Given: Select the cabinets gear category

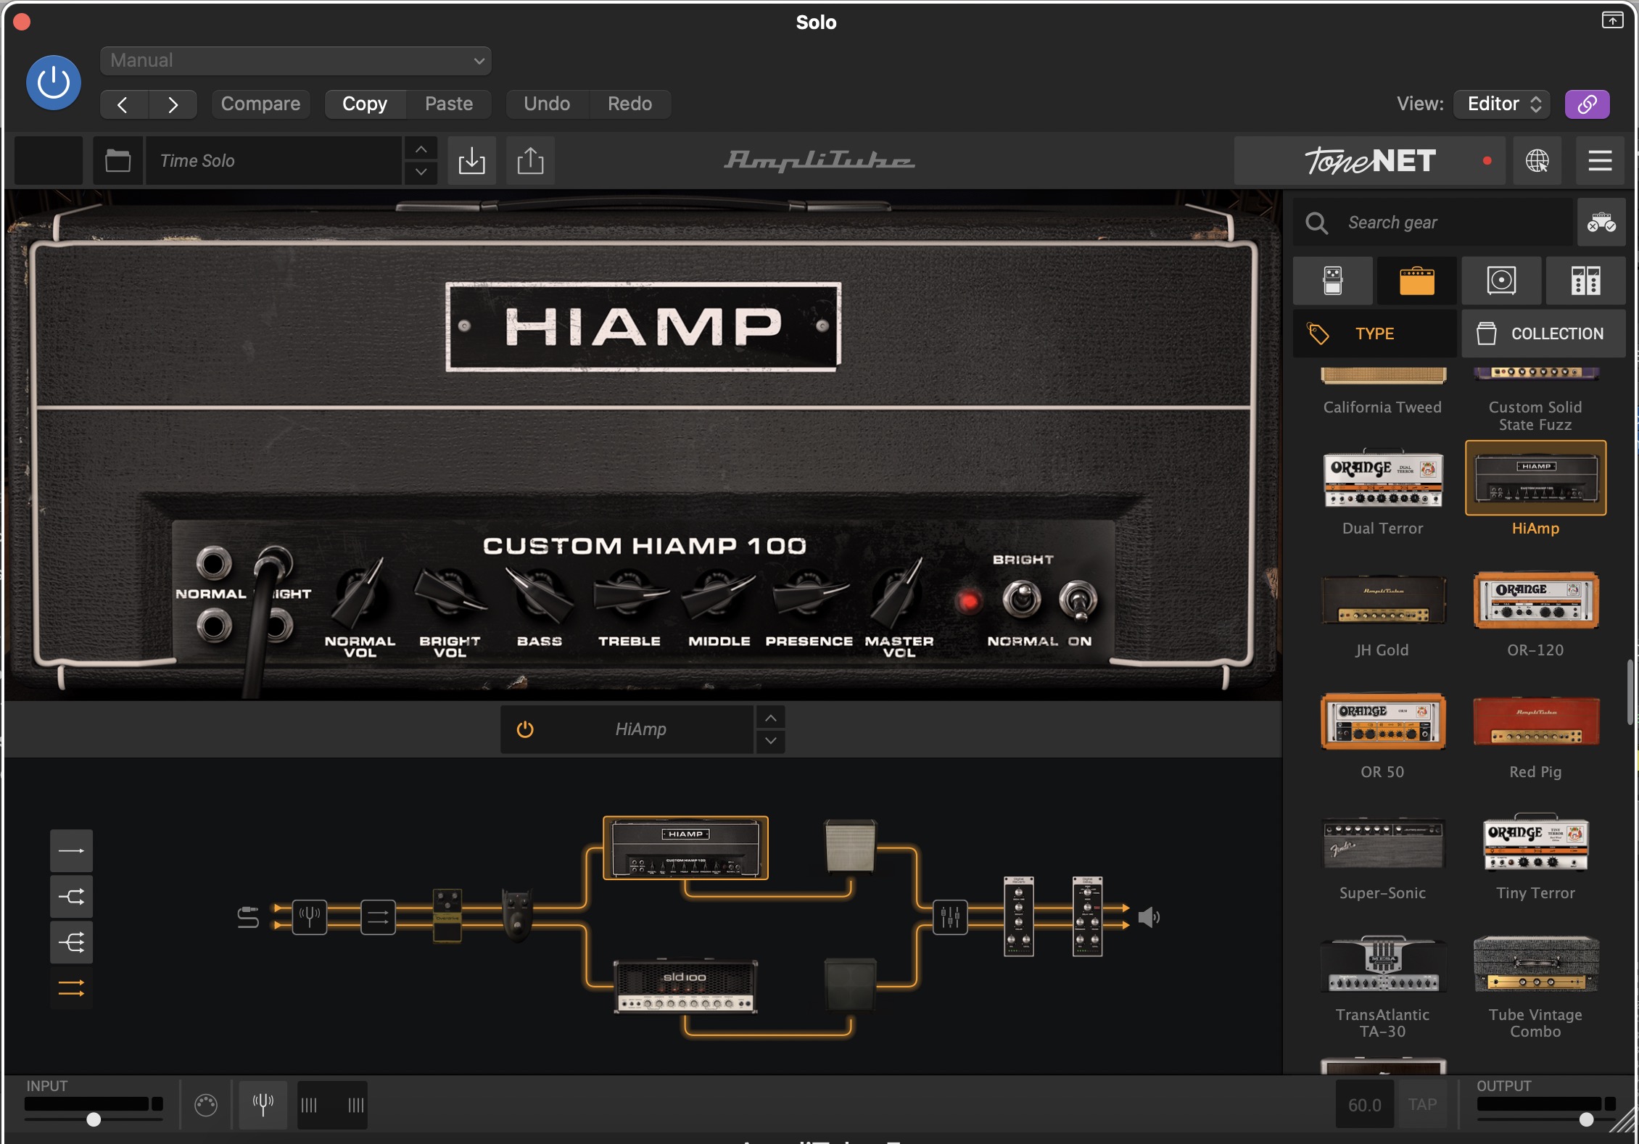Looking at the screenshot, I should tap(1501, 281).
